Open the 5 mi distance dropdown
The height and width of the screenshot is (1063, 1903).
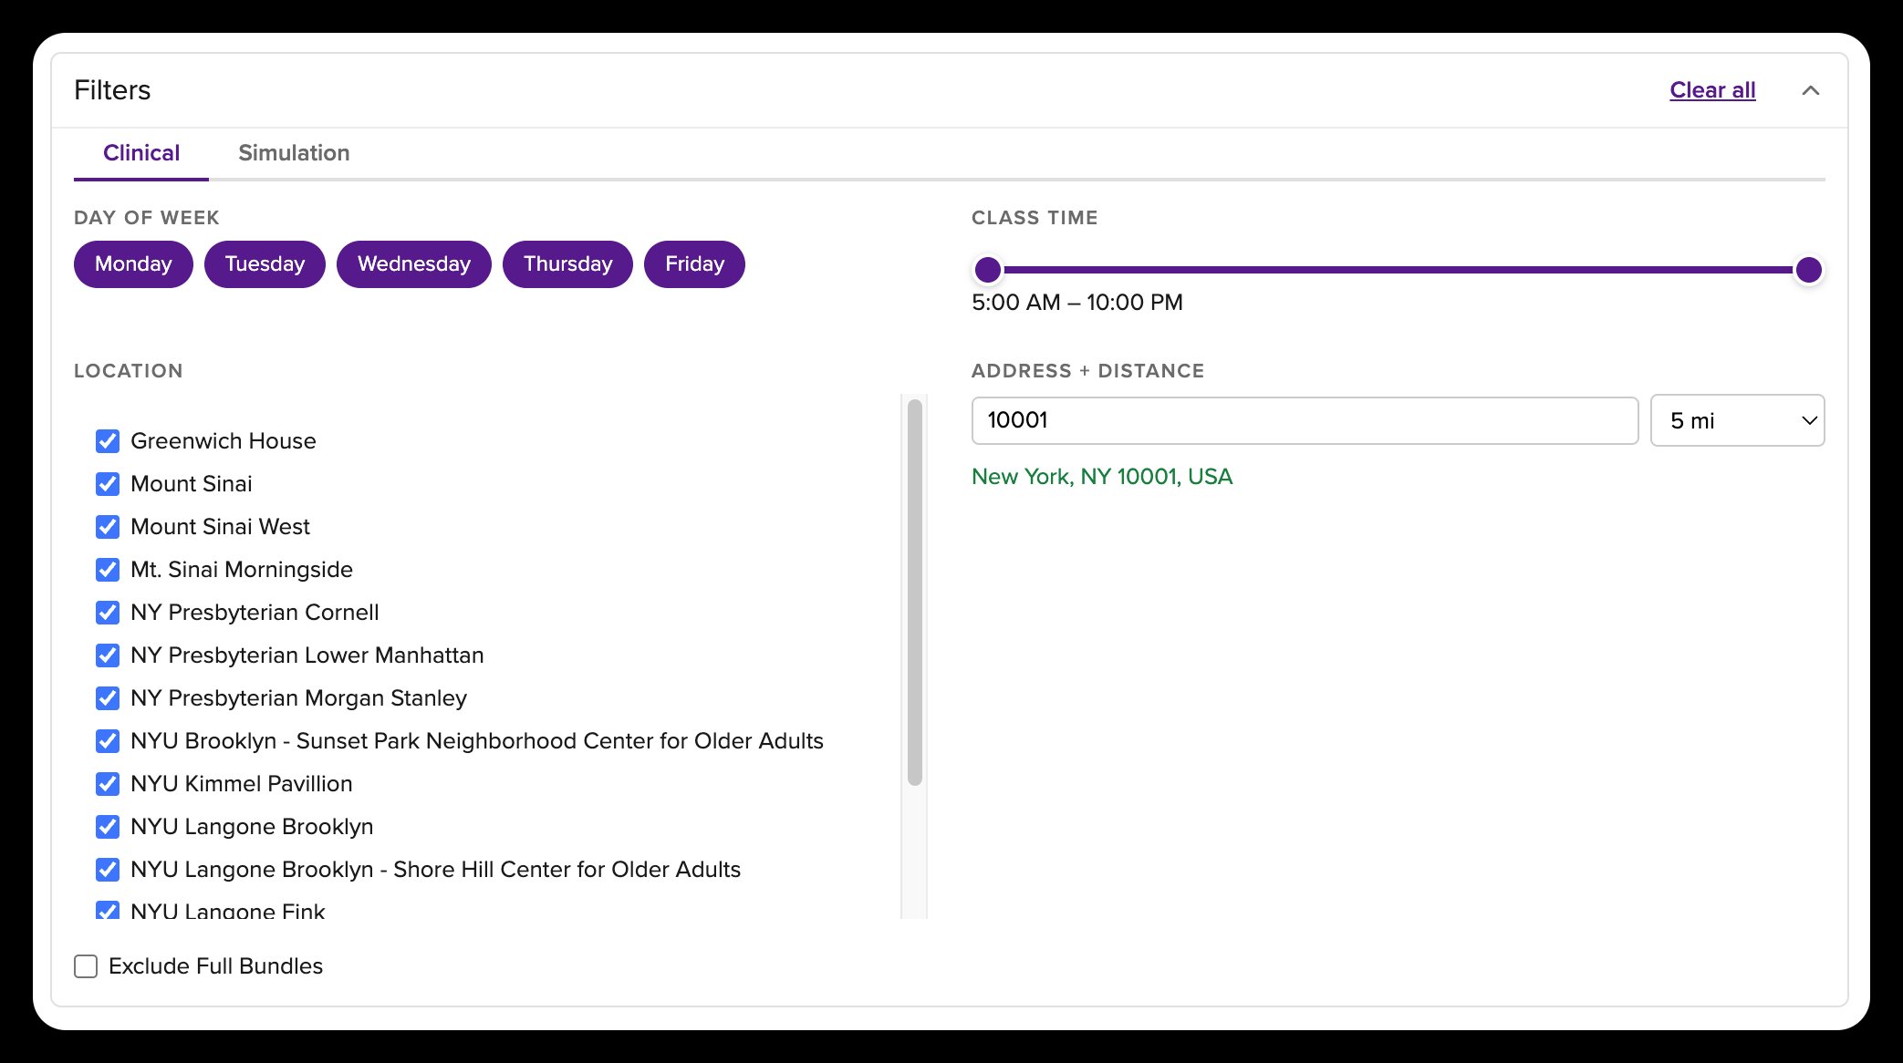(x=1737, y=420)
